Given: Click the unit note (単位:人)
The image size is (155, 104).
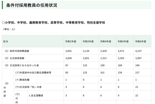Looking at the screenshot, I should 9,29.
